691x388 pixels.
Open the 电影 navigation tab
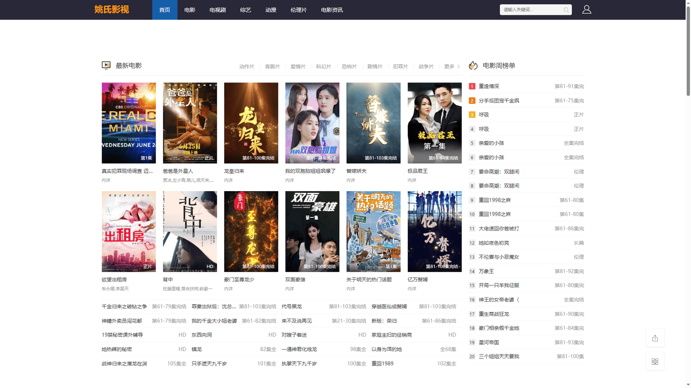click(190, 10)
